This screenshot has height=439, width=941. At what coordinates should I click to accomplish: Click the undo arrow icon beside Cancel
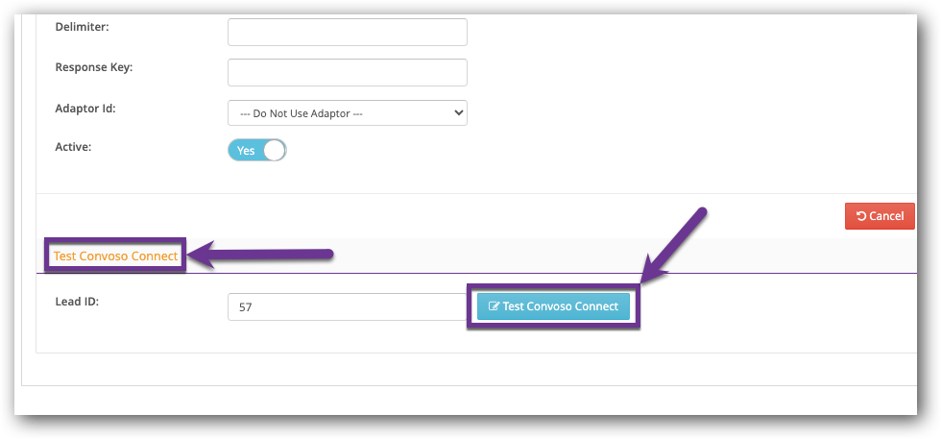click(x=861, y=216)
